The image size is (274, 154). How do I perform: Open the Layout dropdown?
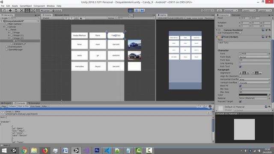click(x=265, y=11)
